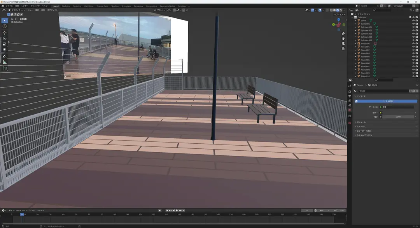Image resolution: width=420 pixels, height=228 pixels.
Task: Activate the Rotate tool
Action: [5, 38]
